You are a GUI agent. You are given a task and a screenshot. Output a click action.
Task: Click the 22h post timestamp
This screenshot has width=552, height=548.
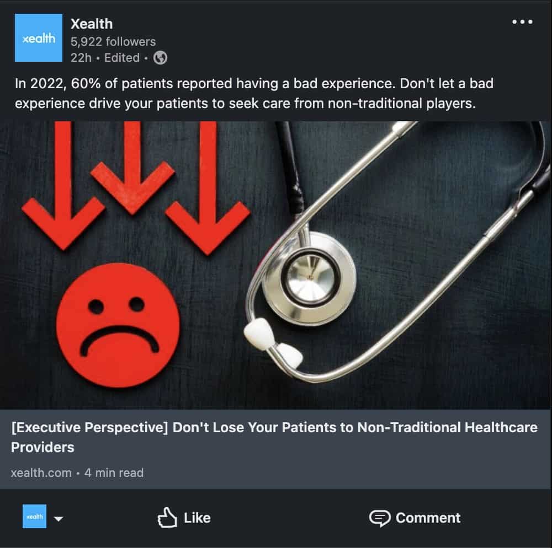[x=81, y=58]
